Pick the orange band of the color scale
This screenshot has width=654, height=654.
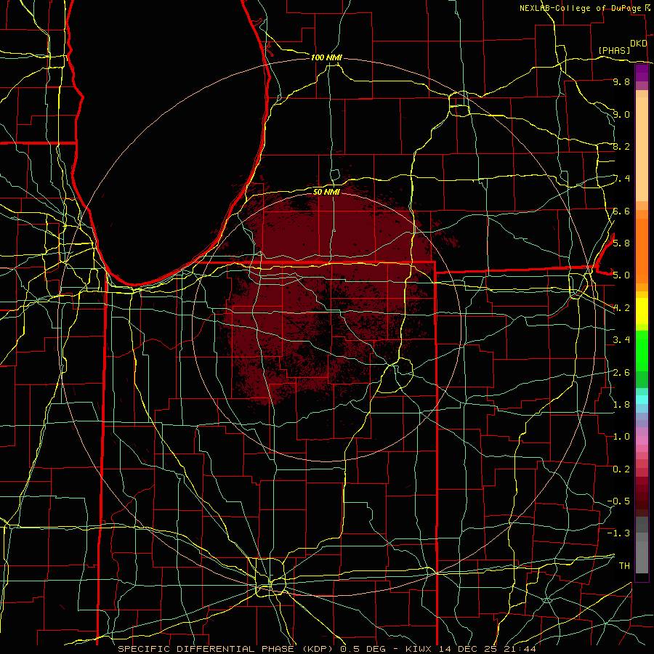[x=642, y=251]
